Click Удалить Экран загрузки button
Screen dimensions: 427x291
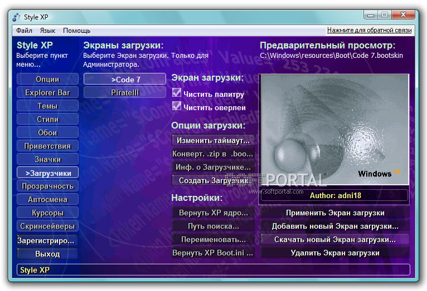pyautogui.click(x=335, y=253)
